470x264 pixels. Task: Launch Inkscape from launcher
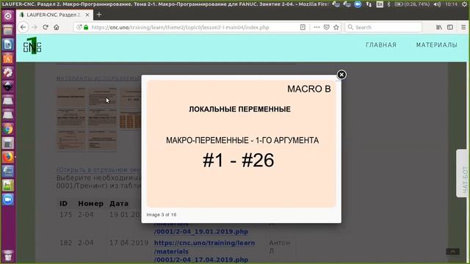pos(8,87)
